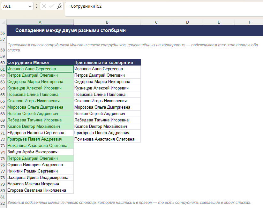Select the 'Захарова Ирина Владимировна' cell
This screenshot has height=208, width=263.
[40, 178]
